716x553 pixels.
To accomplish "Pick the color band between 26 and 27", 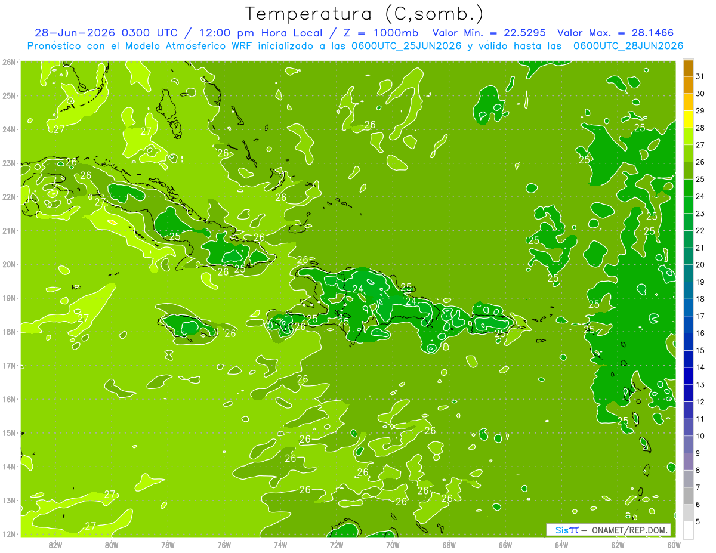I will point(688,153).
